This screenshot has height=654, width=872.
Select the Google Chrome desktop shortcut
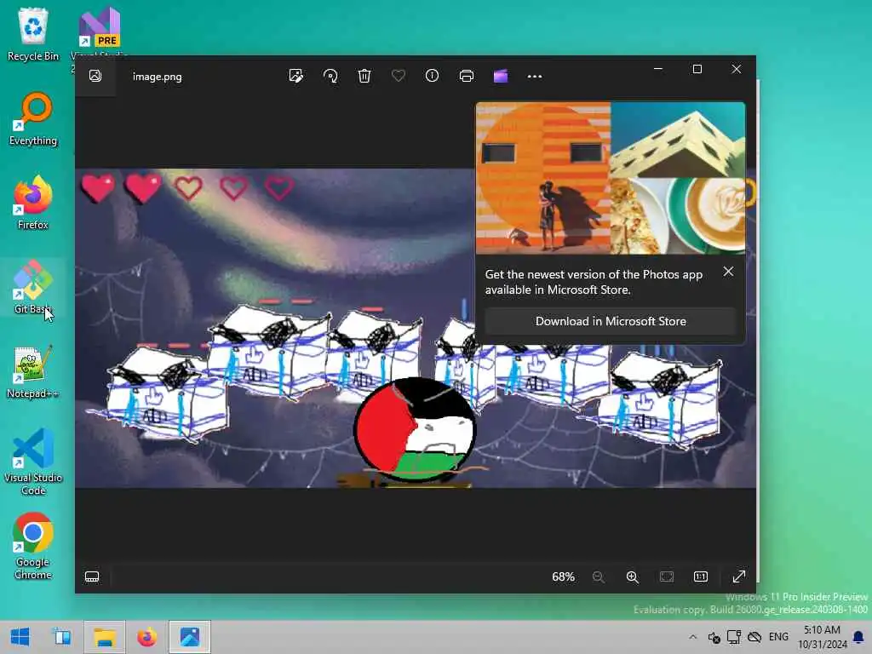point(33,546)
